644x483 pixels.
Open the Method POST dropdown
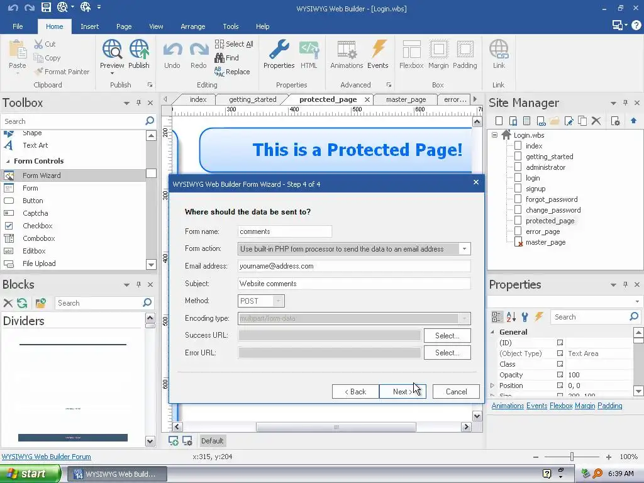[x=278, y=301]
